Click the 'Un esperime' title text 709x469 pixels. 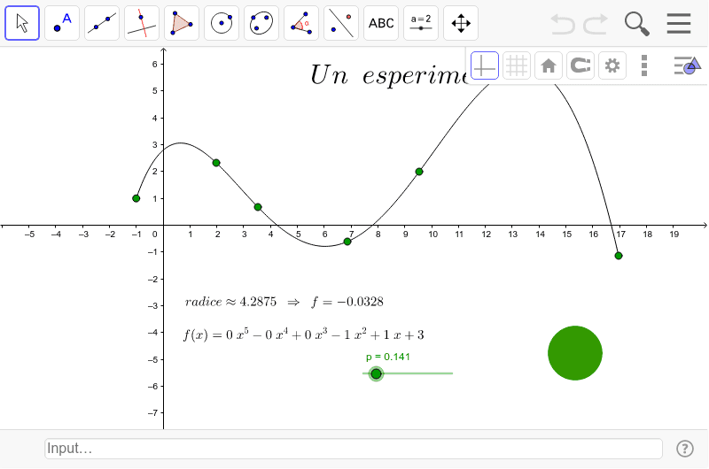[389, 74]
